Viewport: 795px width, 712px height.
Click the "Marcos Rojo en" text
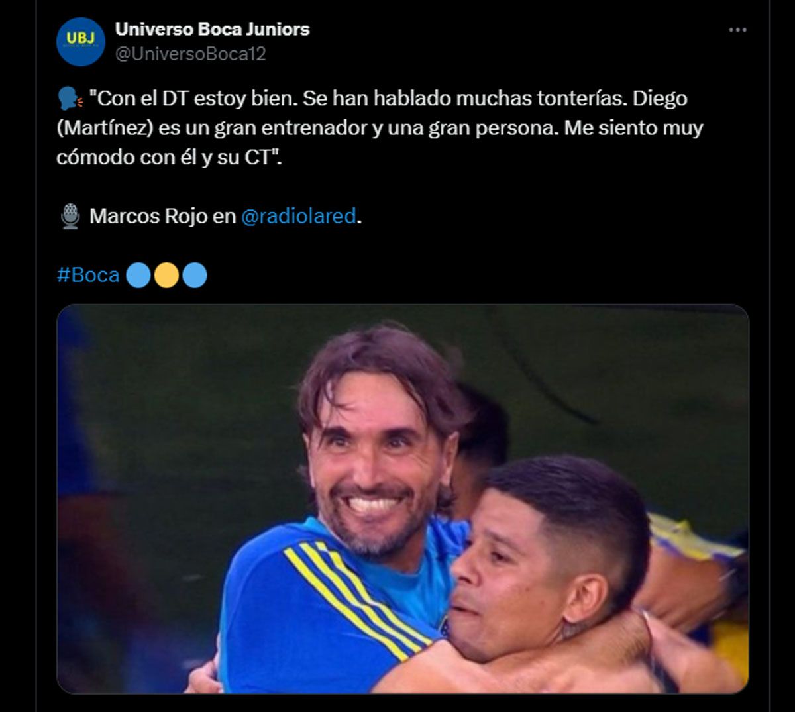pyautogui.click(x=163, y=216)
